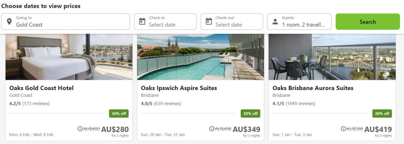Image resolution: width=404 pixels, height=144 pixels.
Task: Click the Brisbane Aurora balcony photo
Action: click(x=332, y=57)
